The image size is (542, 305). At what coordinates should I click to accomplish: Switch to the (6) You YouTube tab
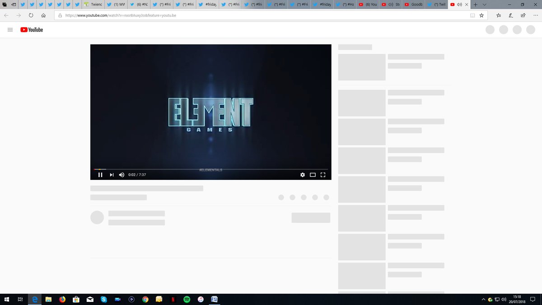coord(368,4)
